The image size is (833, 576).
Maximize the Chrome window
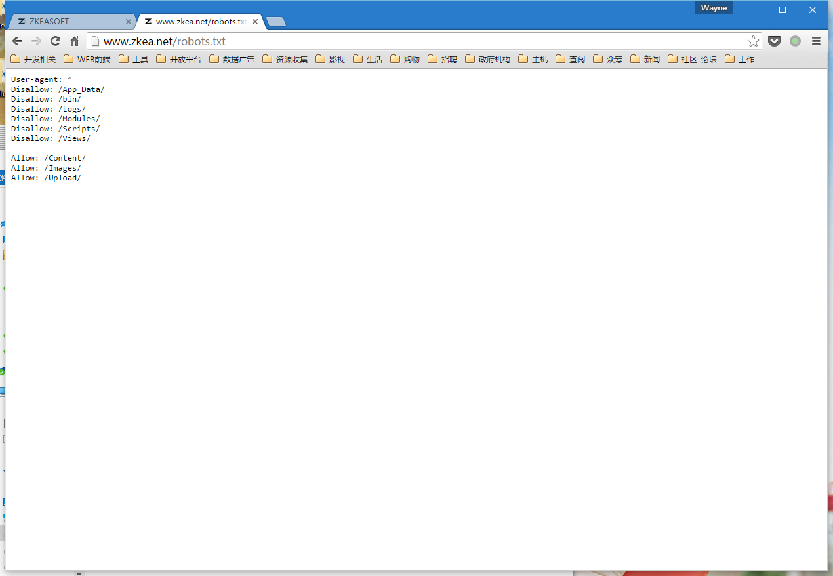(x=782, y=10)
